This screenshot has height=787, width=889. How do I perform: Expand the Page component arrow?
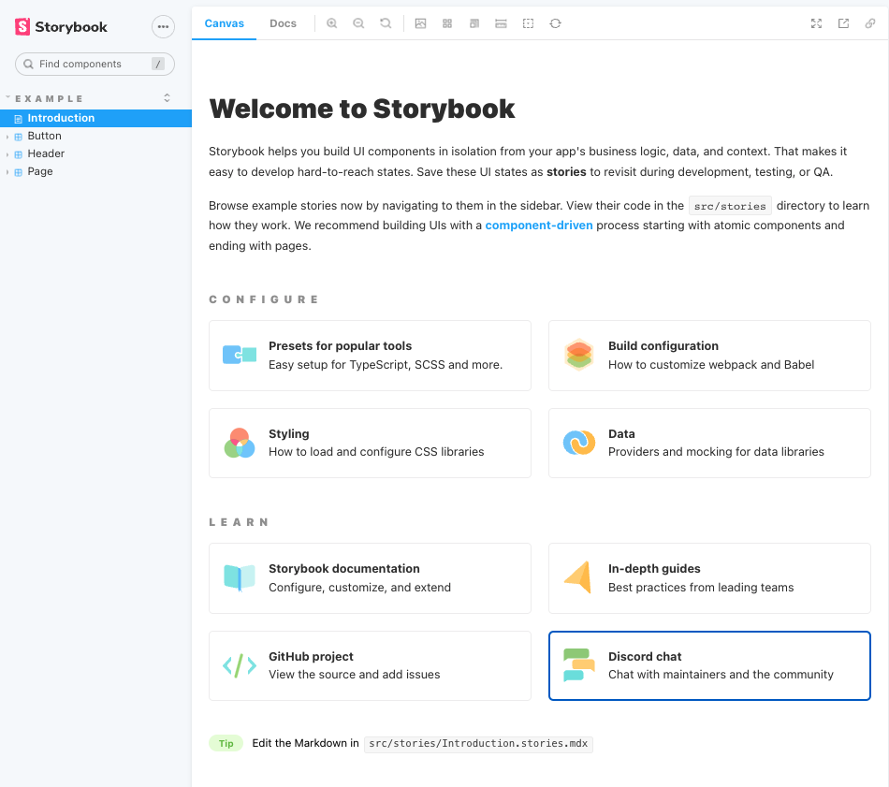[x=7, y=172]
